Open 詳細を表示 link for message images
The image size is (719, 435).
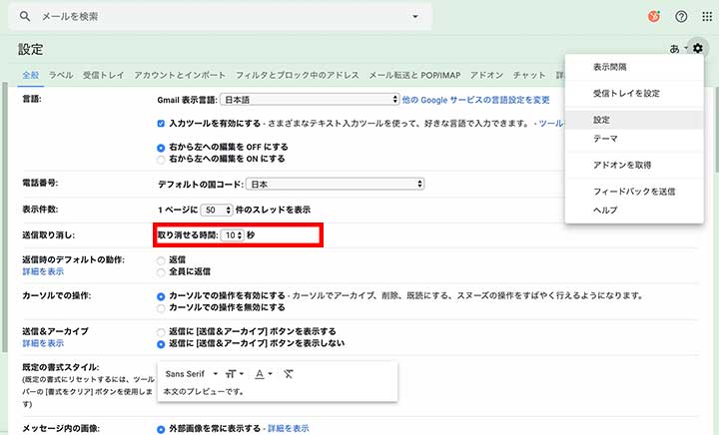click(x=289, y=429)
